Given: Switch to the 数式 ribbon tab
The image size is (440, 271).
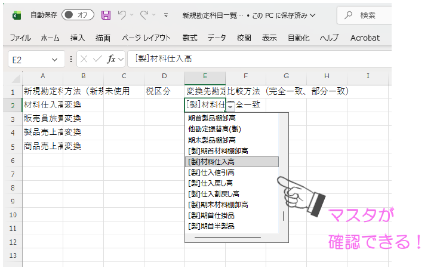Looking at the screenshot, I should pyautogui.click(x=190, y=38).
